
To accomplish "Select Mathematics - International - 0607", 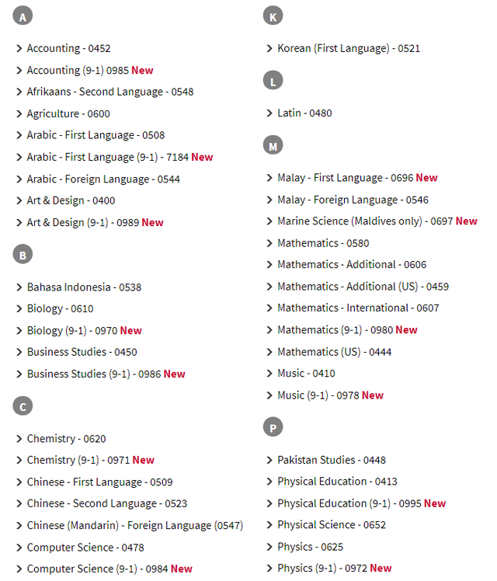I will (x=359, y=308).
